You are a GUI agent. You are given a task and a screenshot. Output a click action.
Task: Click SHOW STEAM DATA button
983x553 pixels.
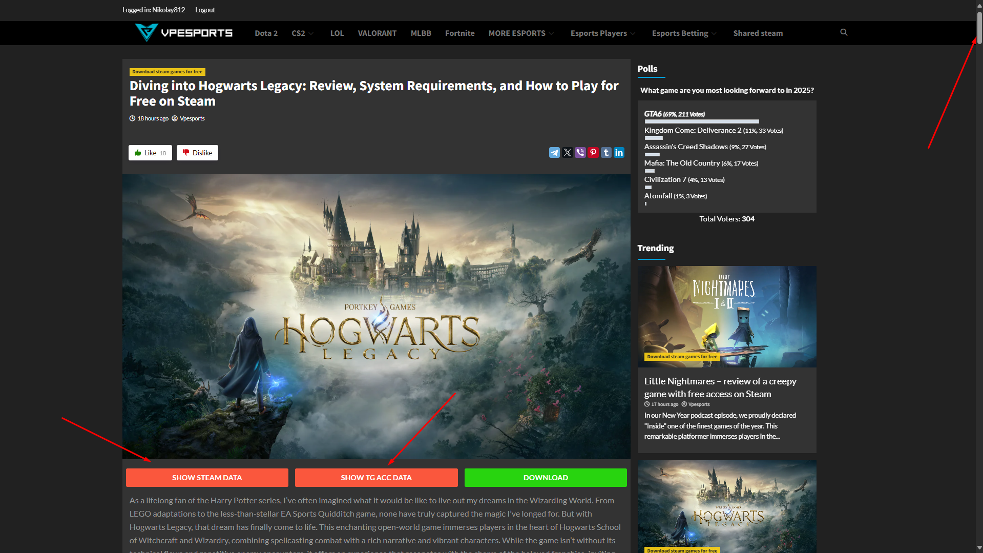[207, 478]
